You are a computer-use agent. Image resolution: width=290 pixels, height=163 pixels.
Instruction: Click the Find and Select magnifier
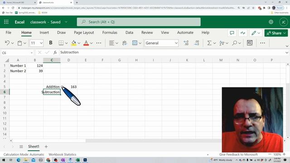pyautogui.click(x=234, y=43)
